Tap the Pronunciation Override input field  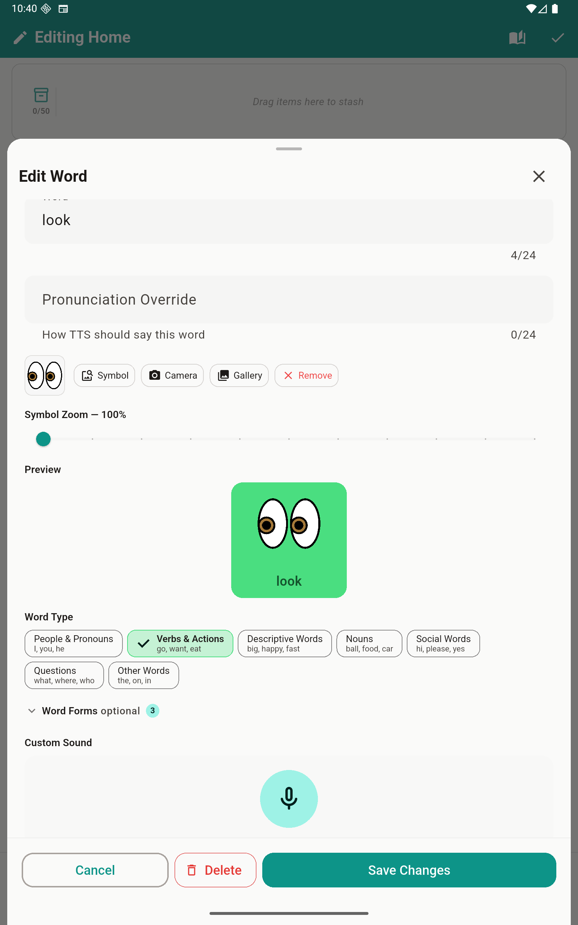click(289, 299)
